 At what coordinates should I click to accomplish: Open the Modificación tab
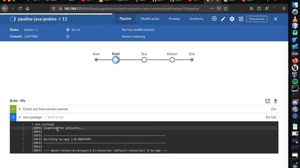[150, 19]
